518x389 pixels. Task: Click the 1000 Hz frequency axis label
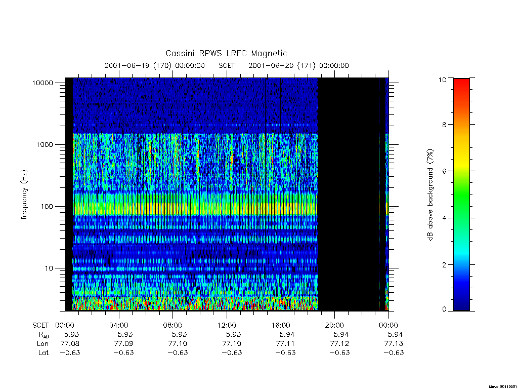point(45,144)
